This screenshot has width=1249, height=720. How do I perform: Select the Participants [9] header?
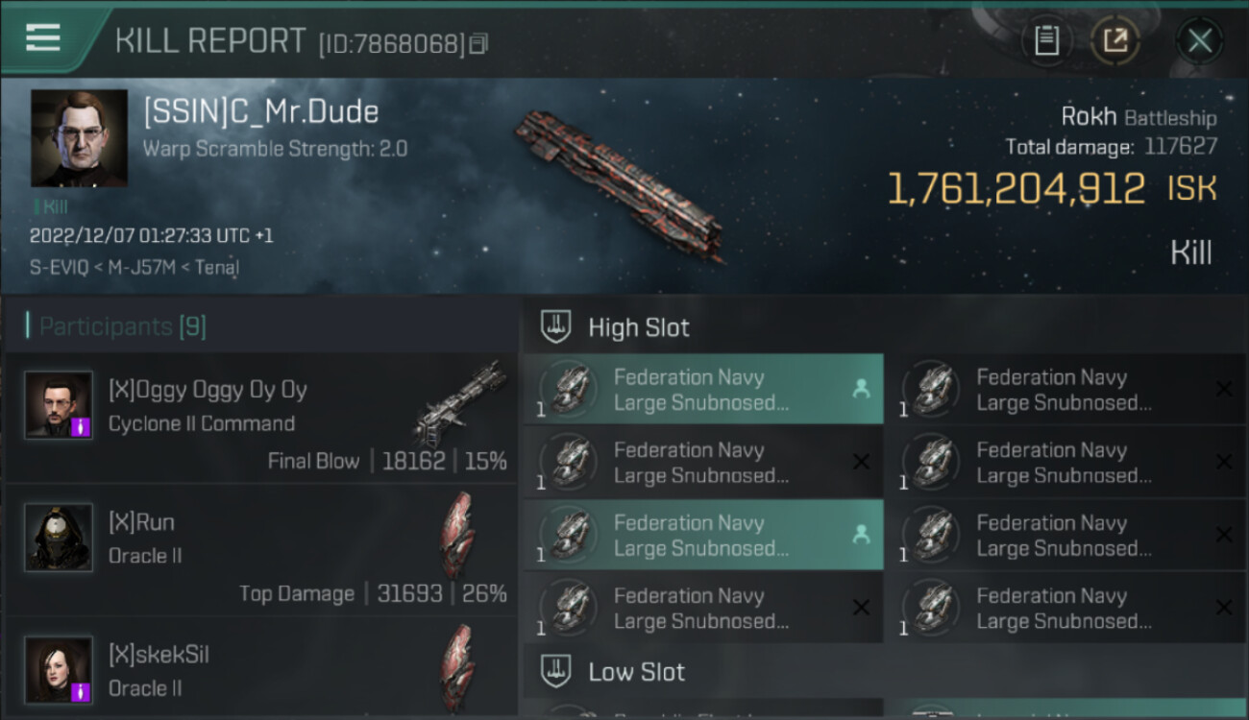point(122,326)
